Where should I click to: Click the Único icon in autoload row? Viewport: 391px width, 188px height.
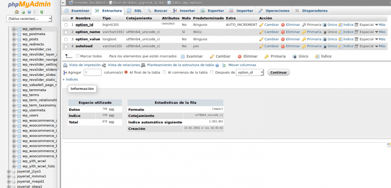click(x=325, y=46)
